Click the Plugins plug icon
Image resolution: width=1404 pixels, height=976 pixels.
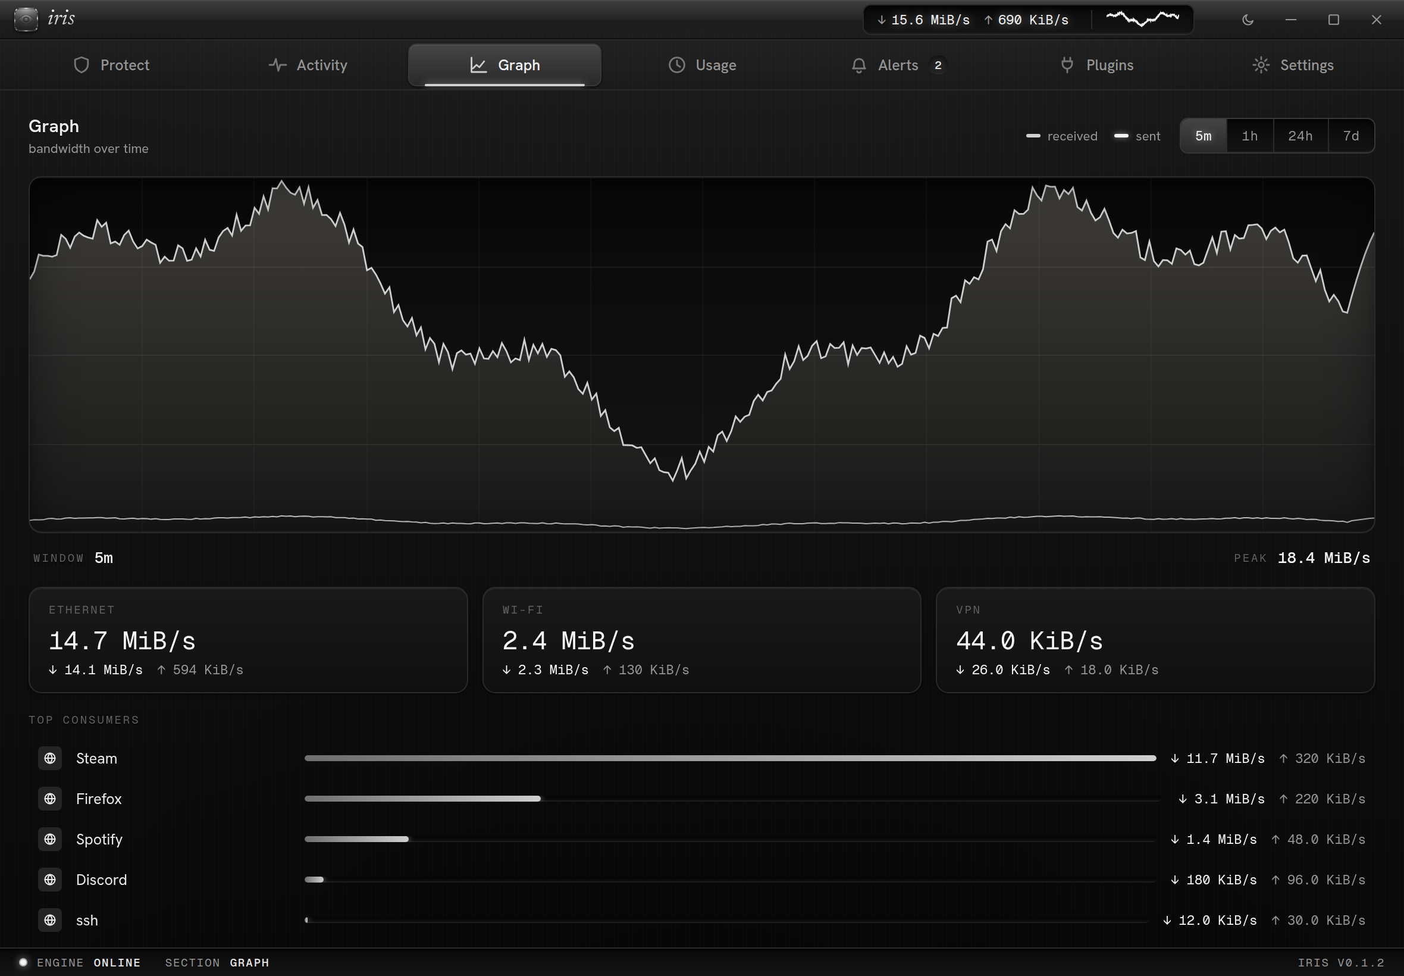click(x=1067, y=65)
